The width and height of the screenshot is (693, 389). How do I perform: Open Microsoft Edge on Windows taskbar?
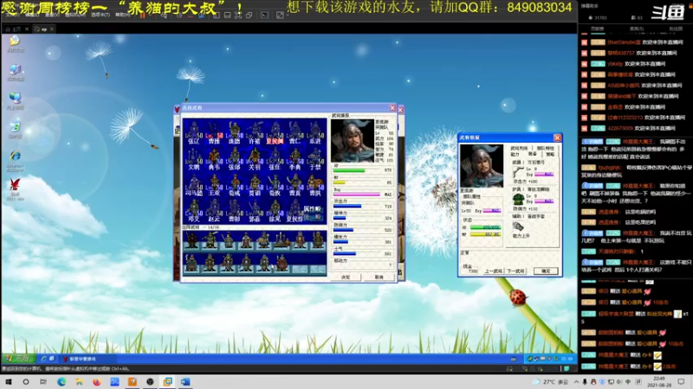tap(62, 382)
